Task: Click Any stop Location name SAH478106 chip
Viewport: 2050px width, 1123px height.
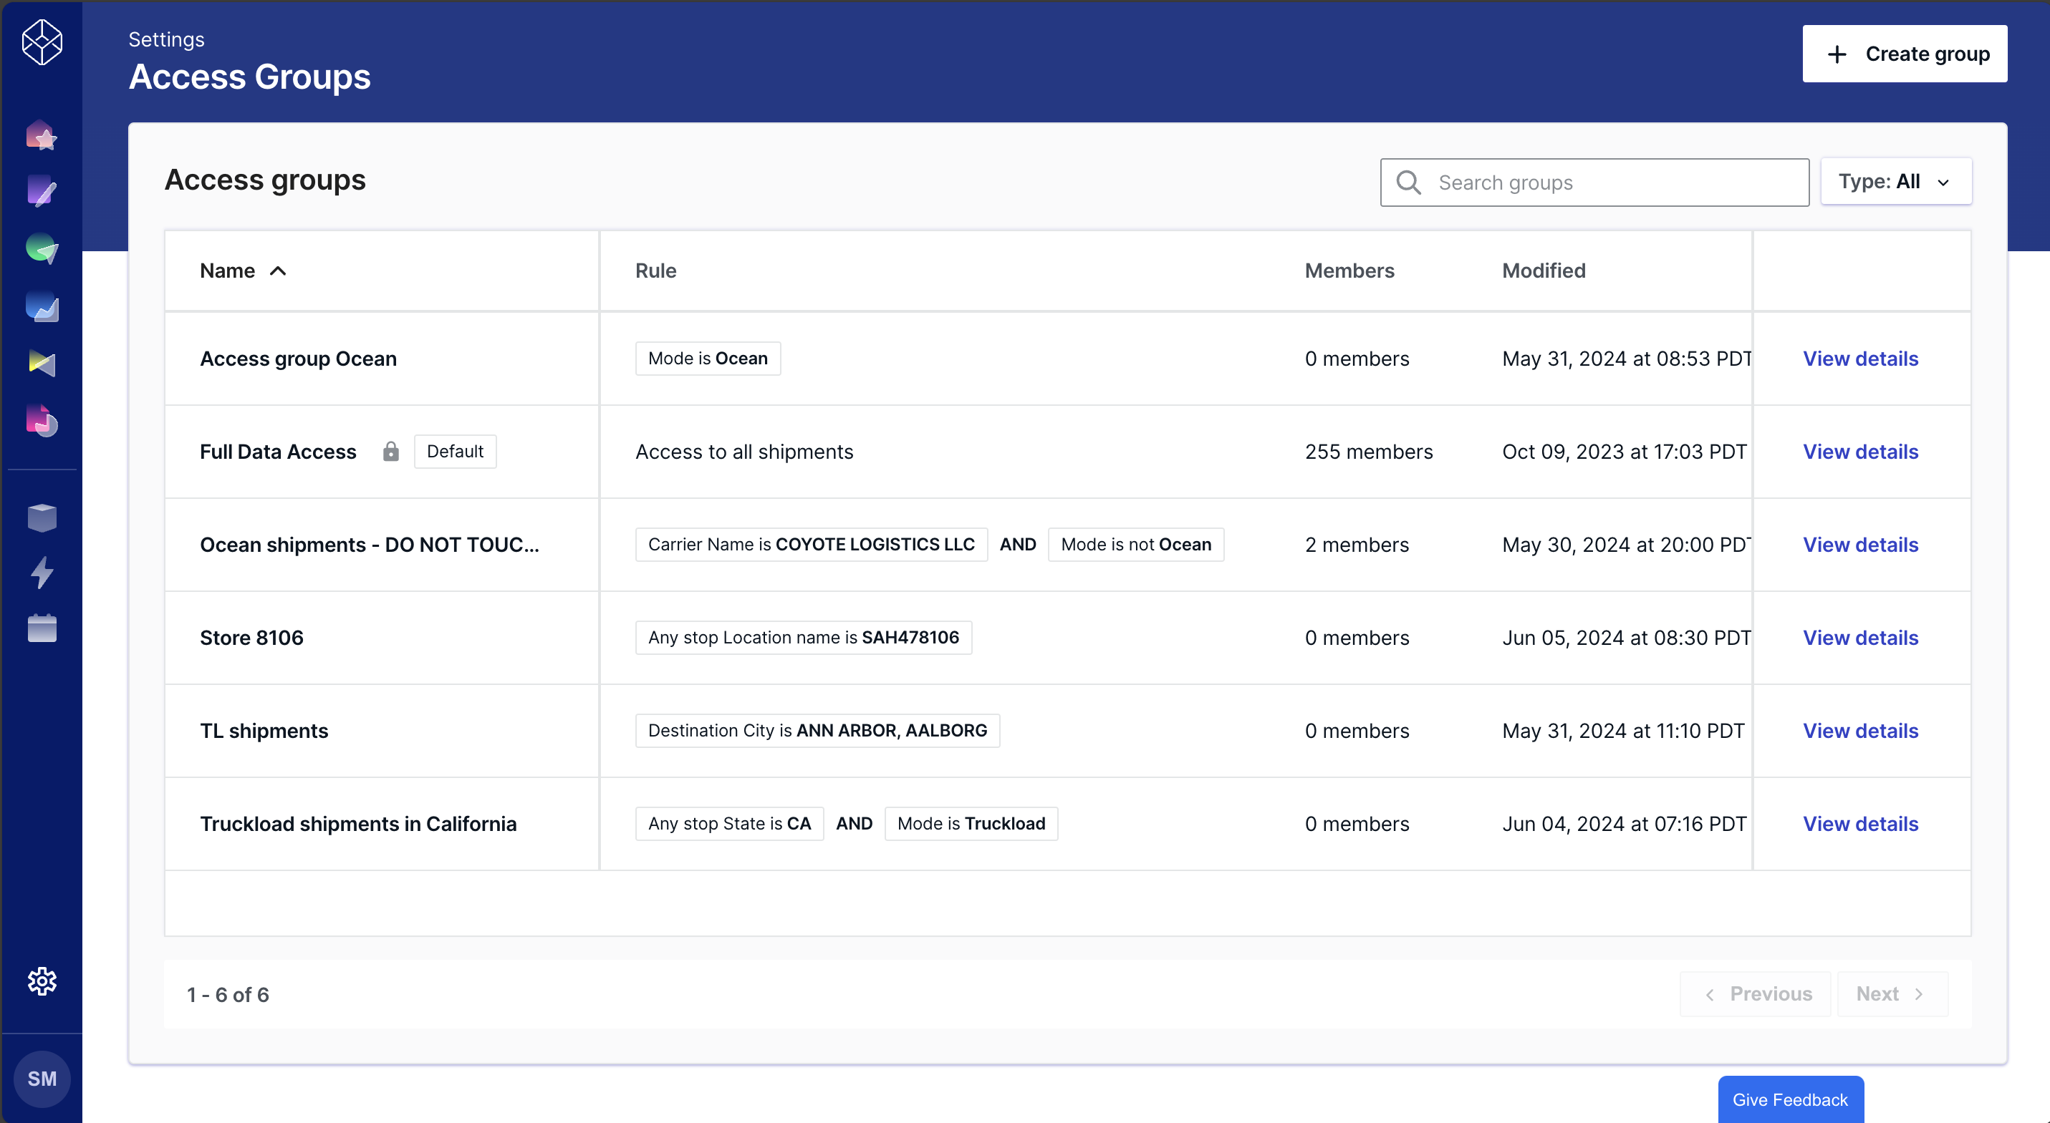Action: point(804,638)
